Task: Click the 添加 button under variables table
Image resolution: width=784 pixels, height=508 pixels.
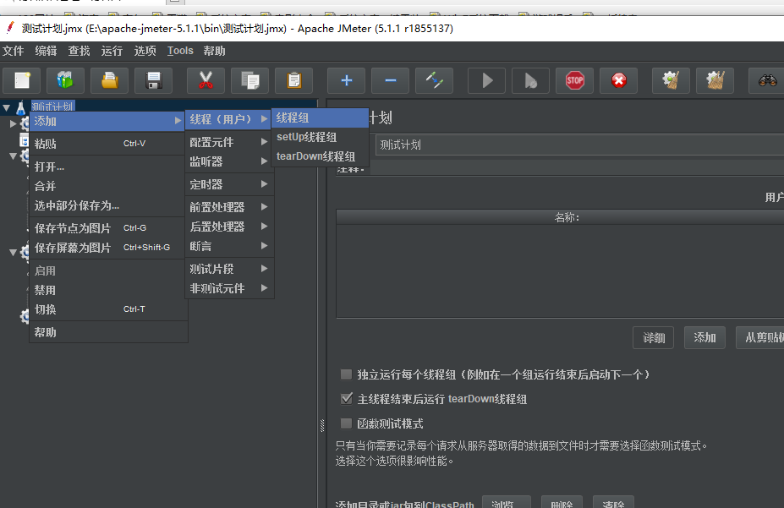Action: (x=705, y=337)
